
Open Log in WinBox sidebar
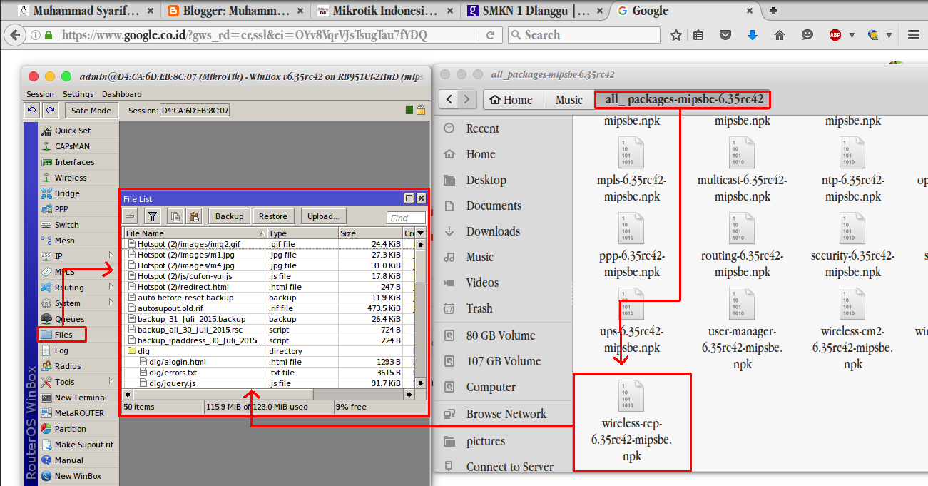[61, 350]
